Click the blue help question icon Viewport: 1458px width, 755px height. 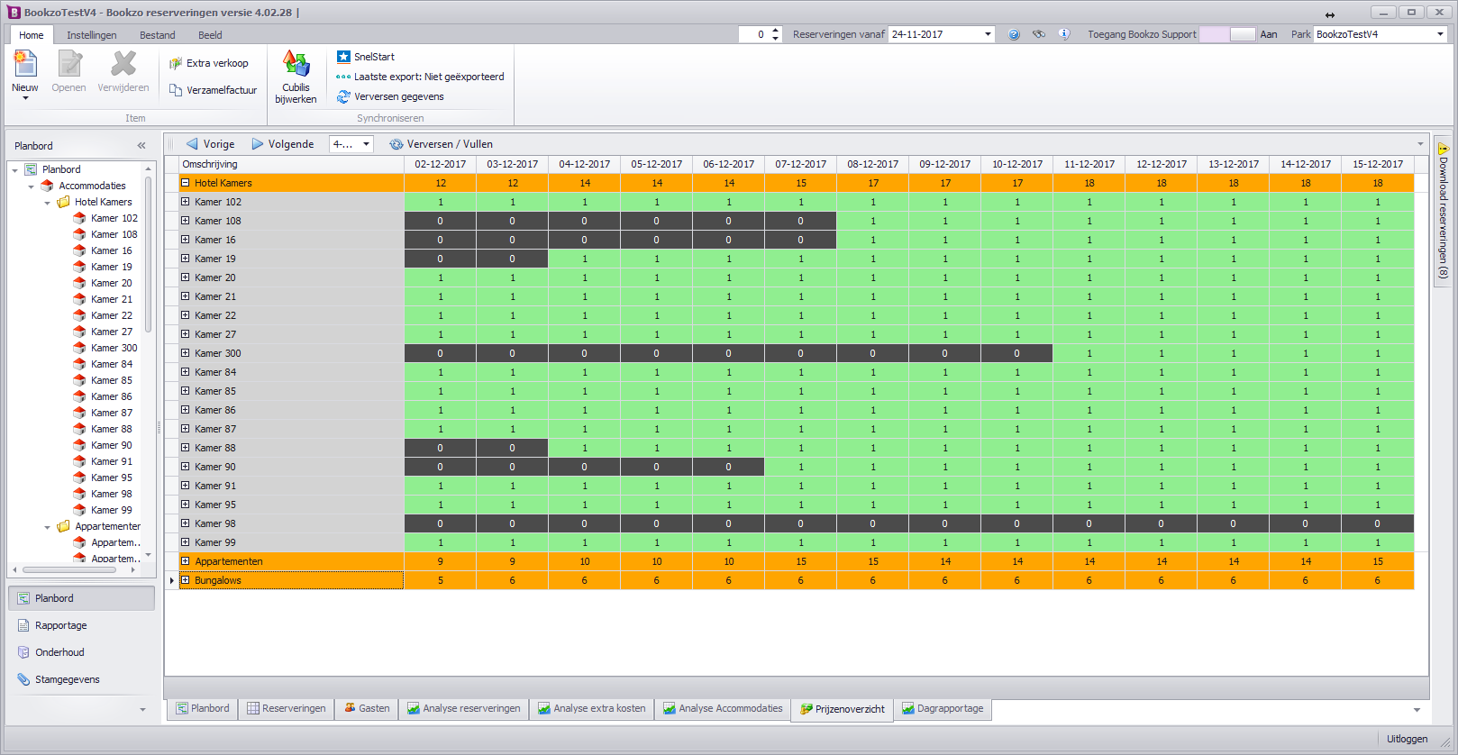pyautogui.click(x=1014, y=34)
